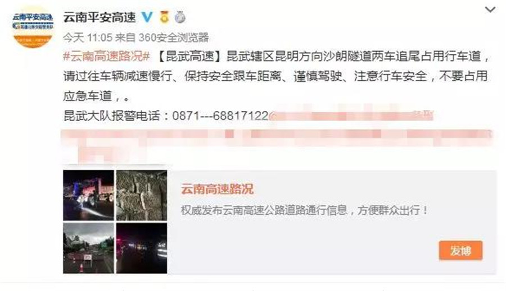Expand the post options chevron menu
Screen dimensions: 506x291
[x=490, y=10]
